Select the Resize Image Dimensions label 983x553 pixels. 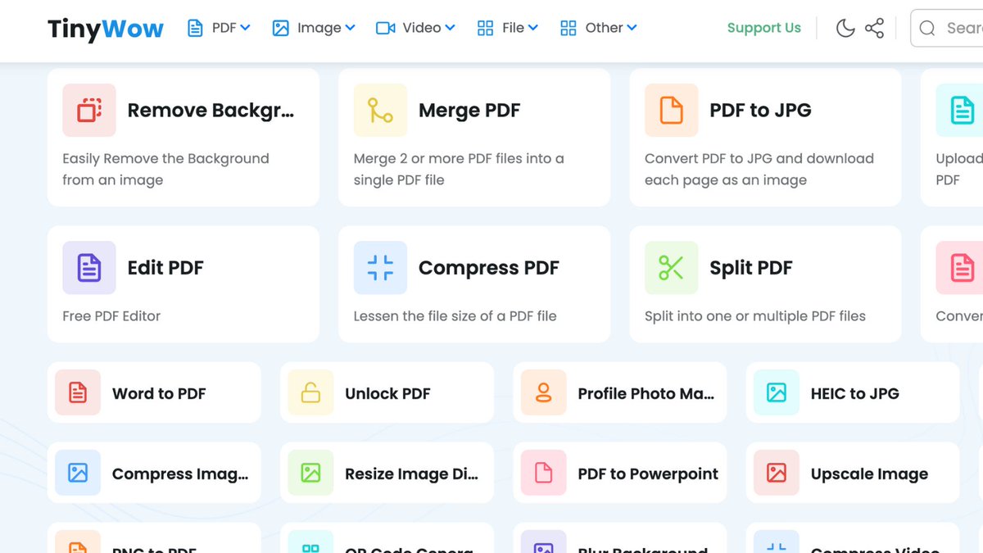coord(412,474)
